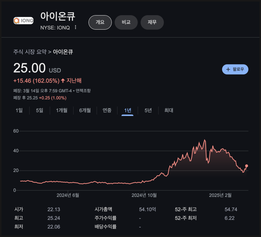Open the 주식 시장 요약 breadcrumb link

[x=30, y=52]
